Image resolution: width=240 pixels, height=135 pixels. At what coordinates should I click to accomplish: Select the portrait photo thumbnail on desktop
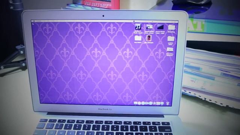148,38
